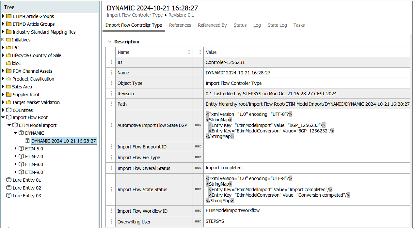Select Lure Entity 03 in the tree

click(27, 196)
